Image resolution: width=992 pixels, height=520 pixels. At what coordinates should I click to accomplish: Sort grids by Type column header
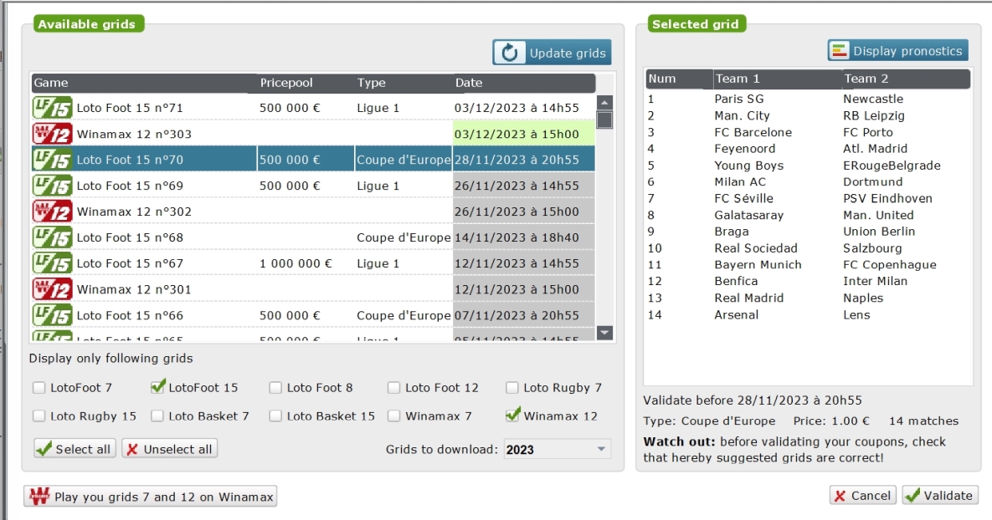[403, 83]
